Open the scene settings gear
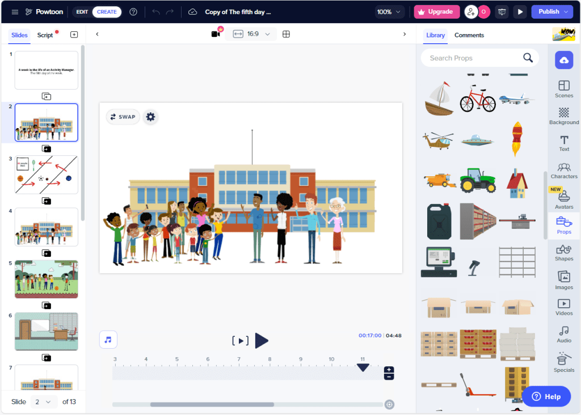Viewport: 581px width, 415px height. coord(150,117)
